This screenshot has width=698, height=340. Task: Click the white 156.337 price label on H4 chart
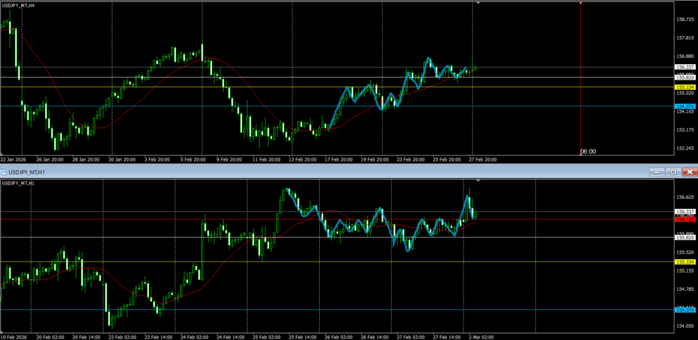pyautogui.click(x=684, y=67)
